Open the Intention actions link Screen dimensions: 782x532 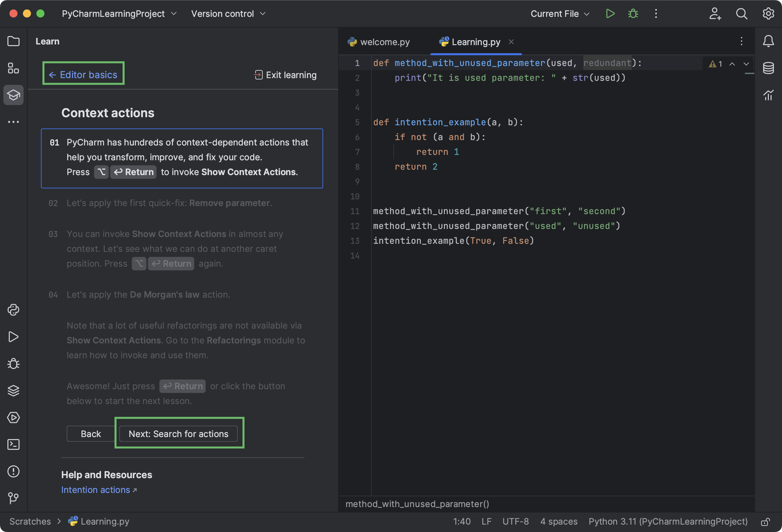[96, 490]
